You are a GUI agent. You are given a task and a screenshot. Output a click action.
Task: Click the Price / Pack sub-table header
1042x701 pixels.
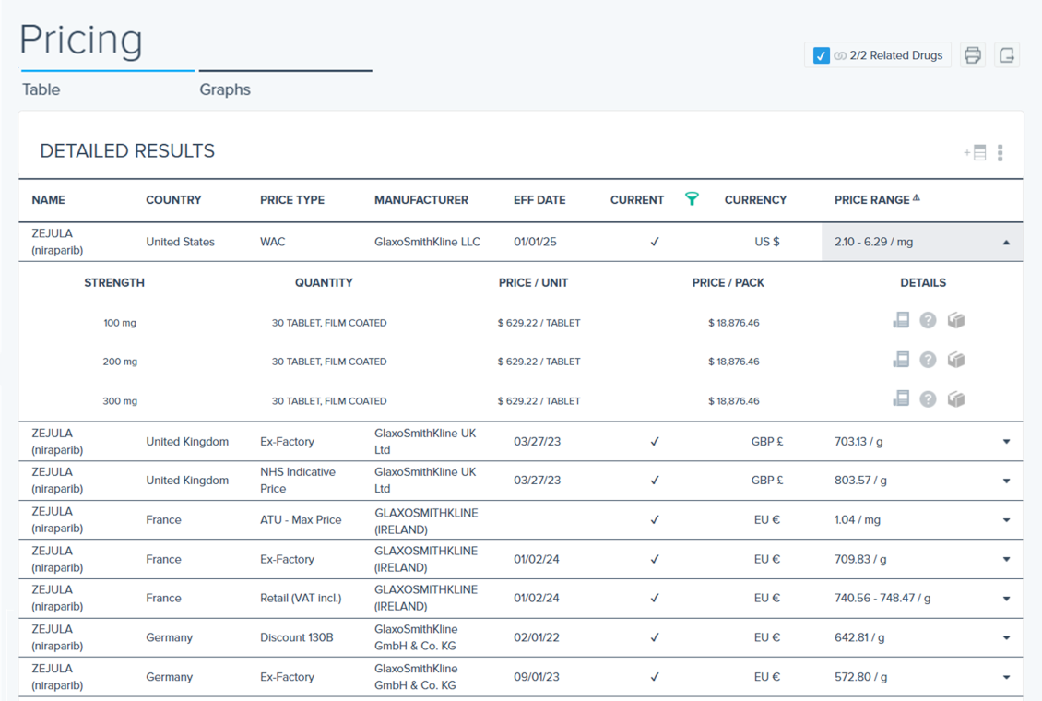point(728,282)
